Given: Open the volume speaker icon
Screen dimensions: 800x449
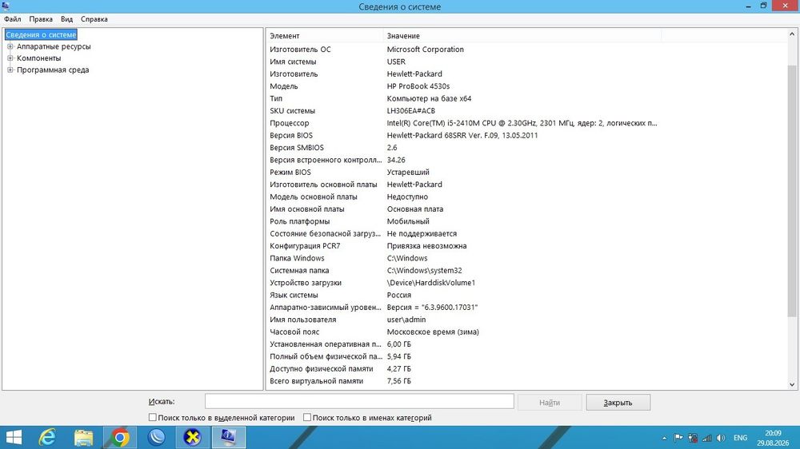Looking at the screenshot, I should tap(721, 438).
